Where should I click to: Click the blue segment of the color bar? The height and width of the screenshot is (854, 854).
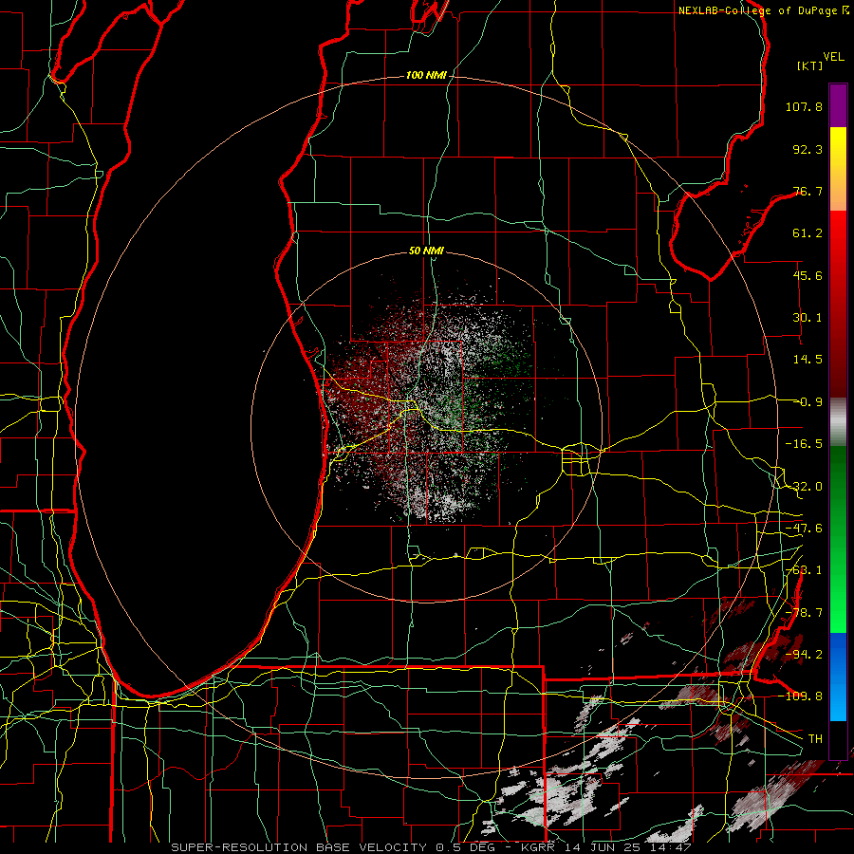pos(838,677)
